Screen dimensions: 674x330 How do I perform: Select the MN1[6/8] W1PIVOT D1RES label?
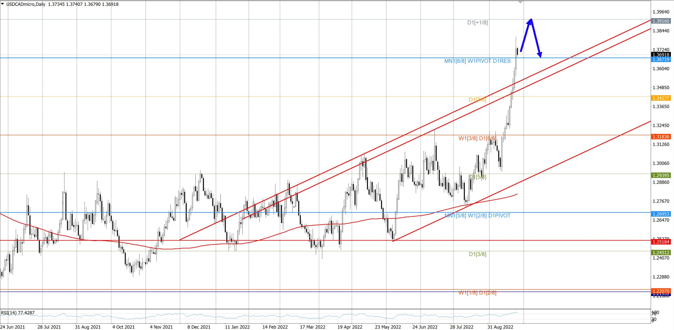pyautogui.click(x=477, y=61)
